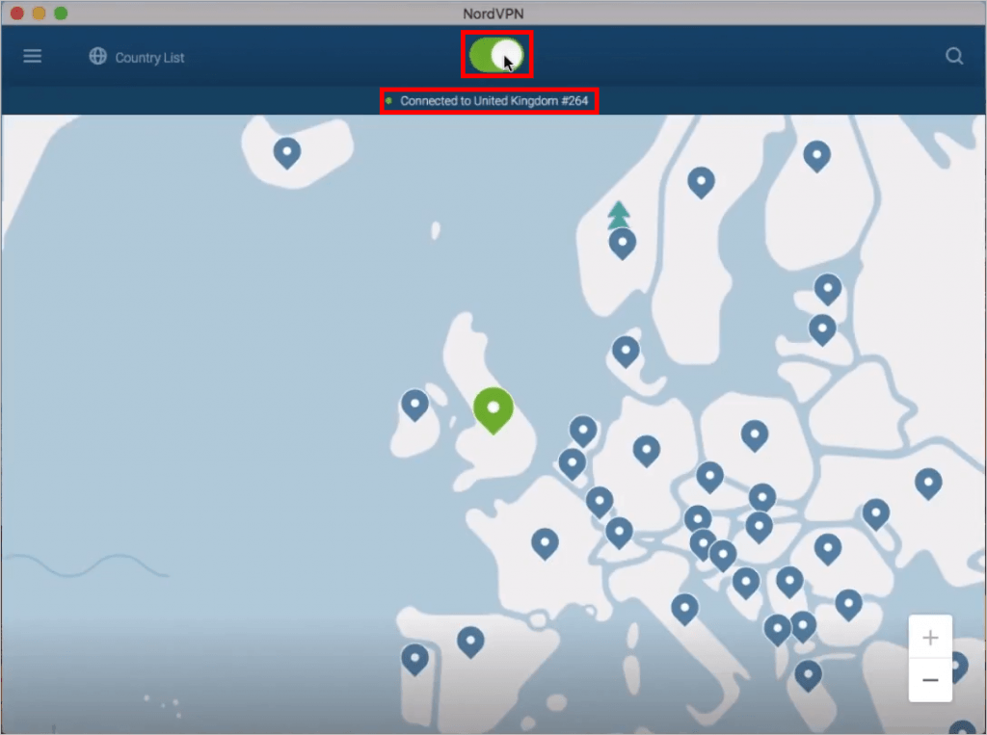Select the Iceland server pin

[286, 151]
